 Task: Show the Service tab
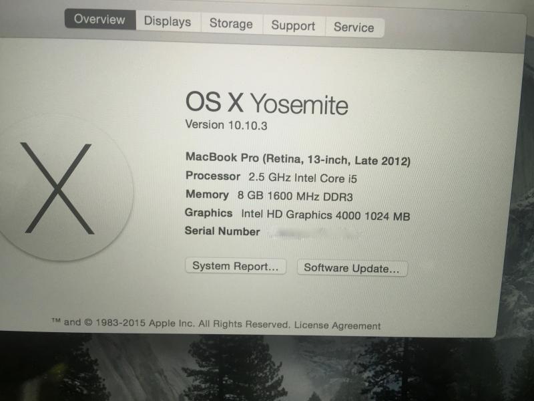(354, 27)
